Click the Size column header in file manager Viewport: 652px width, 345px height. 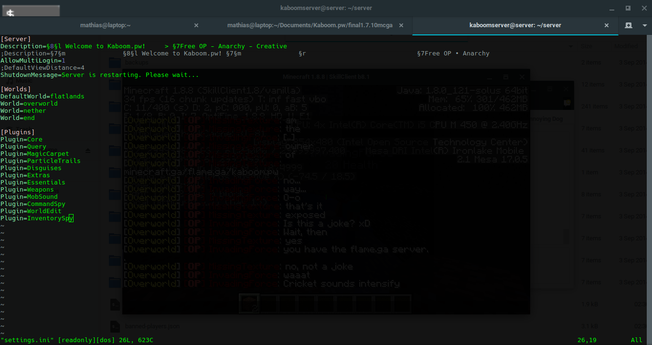click(x=587, y=46)
